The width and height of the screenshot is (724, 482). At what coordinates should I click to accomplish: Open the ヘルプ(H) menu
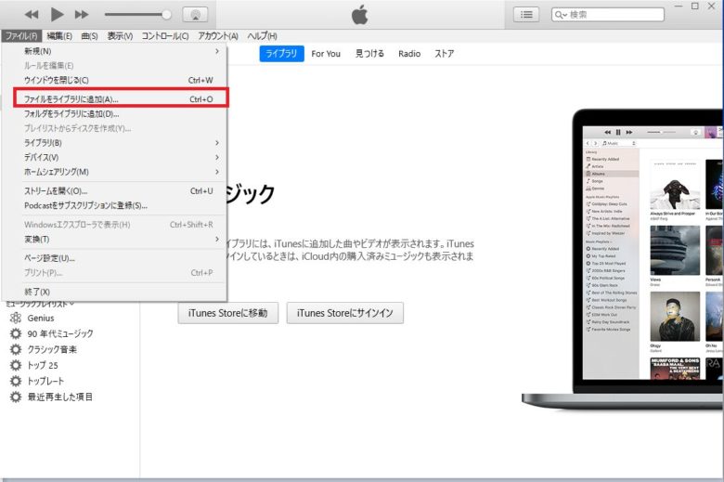[263, 36]
